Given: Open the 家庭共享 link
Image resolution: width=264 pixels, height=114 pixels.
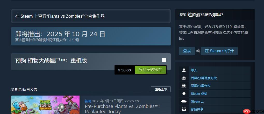Looking at the screenshot, I should point(197,109).
